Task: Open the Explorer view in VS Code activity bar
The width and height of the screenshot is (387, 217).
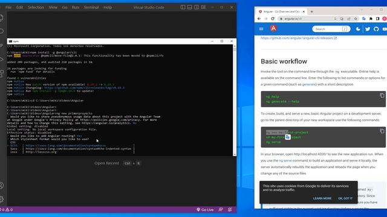Action: point(1,18)
